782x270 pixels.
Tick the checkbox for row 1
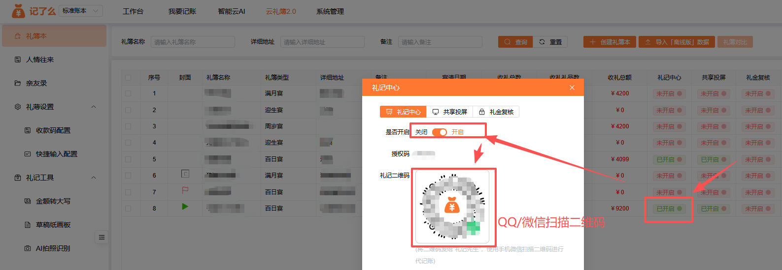click(128, 93)
